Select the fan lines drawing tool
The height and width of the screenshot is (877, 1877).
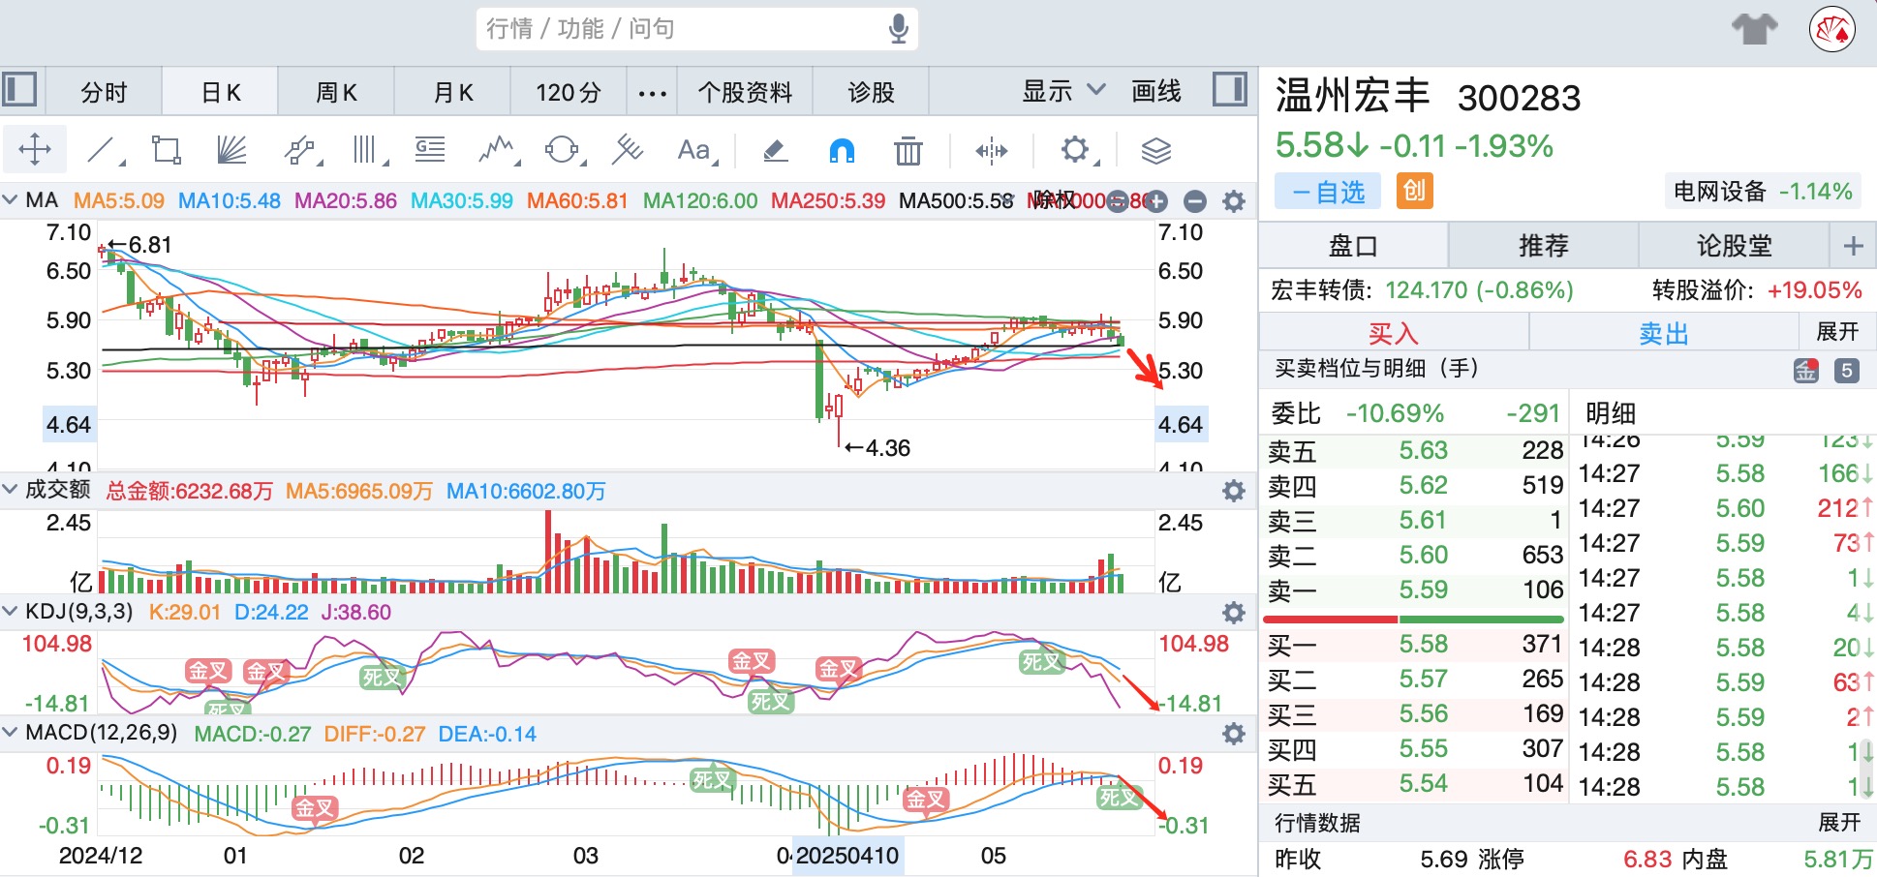point(232,150)
